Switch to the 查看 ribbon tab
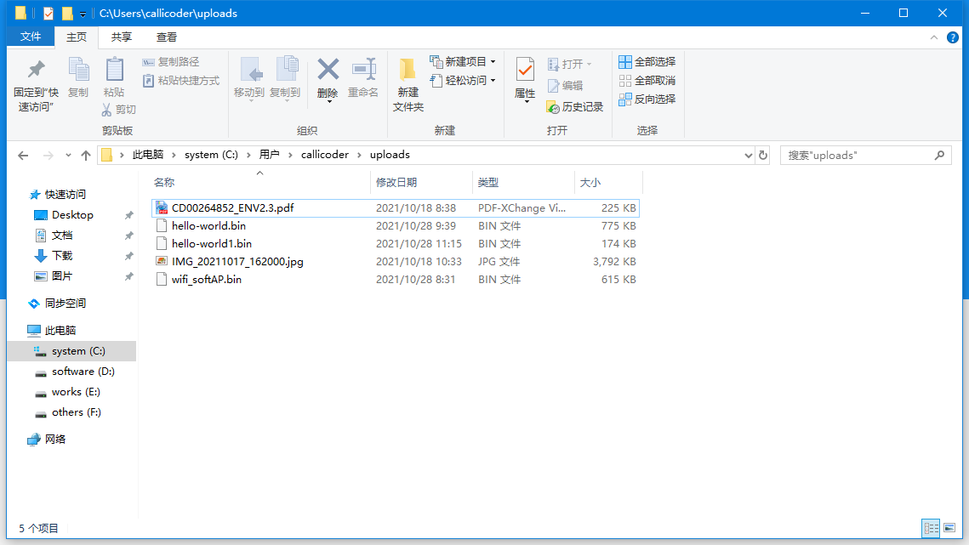969x545 pixels. [167, 37]
